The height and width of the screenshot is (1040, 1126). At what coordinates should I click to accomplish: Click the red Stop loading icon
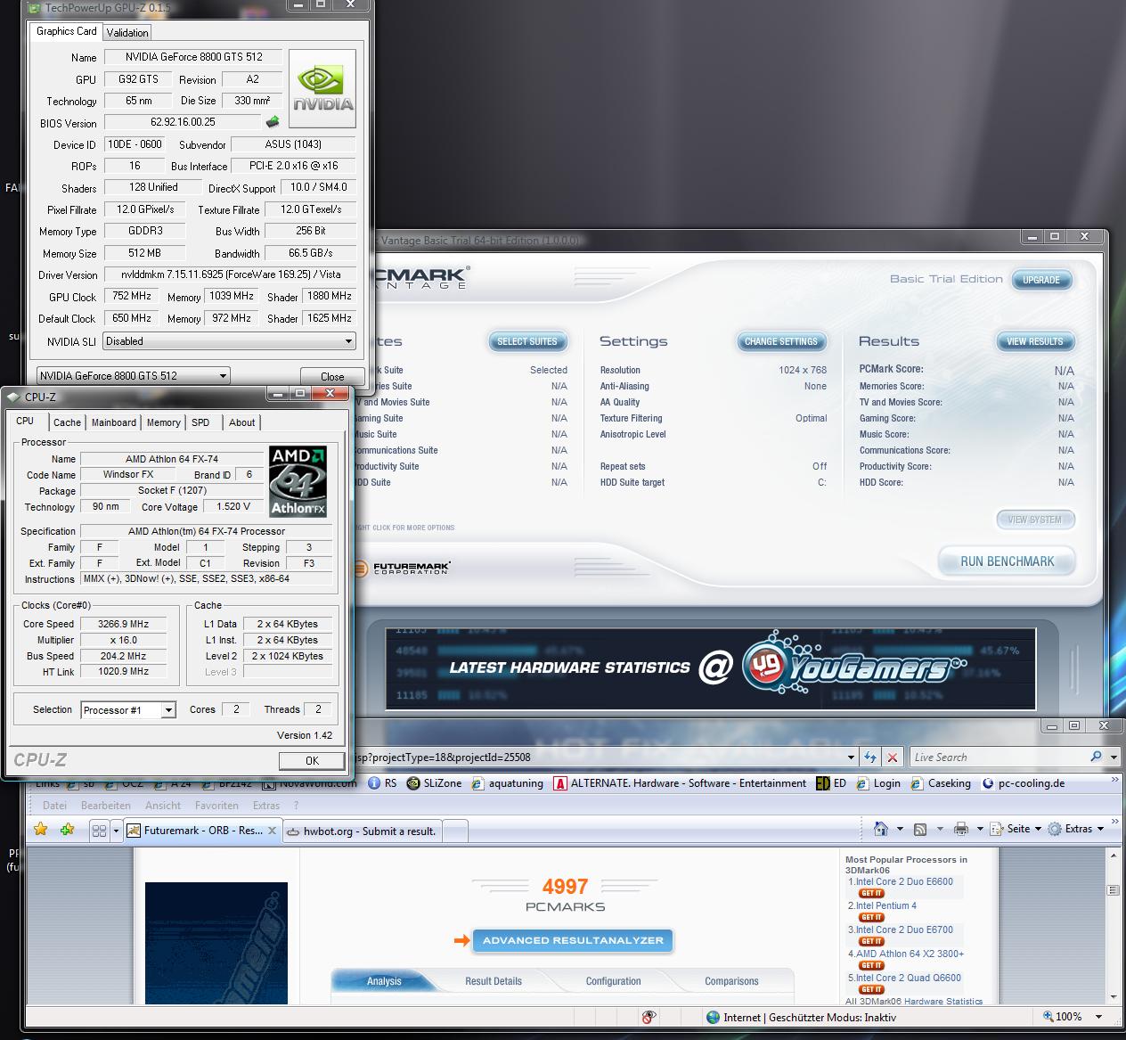pos(892,757)
